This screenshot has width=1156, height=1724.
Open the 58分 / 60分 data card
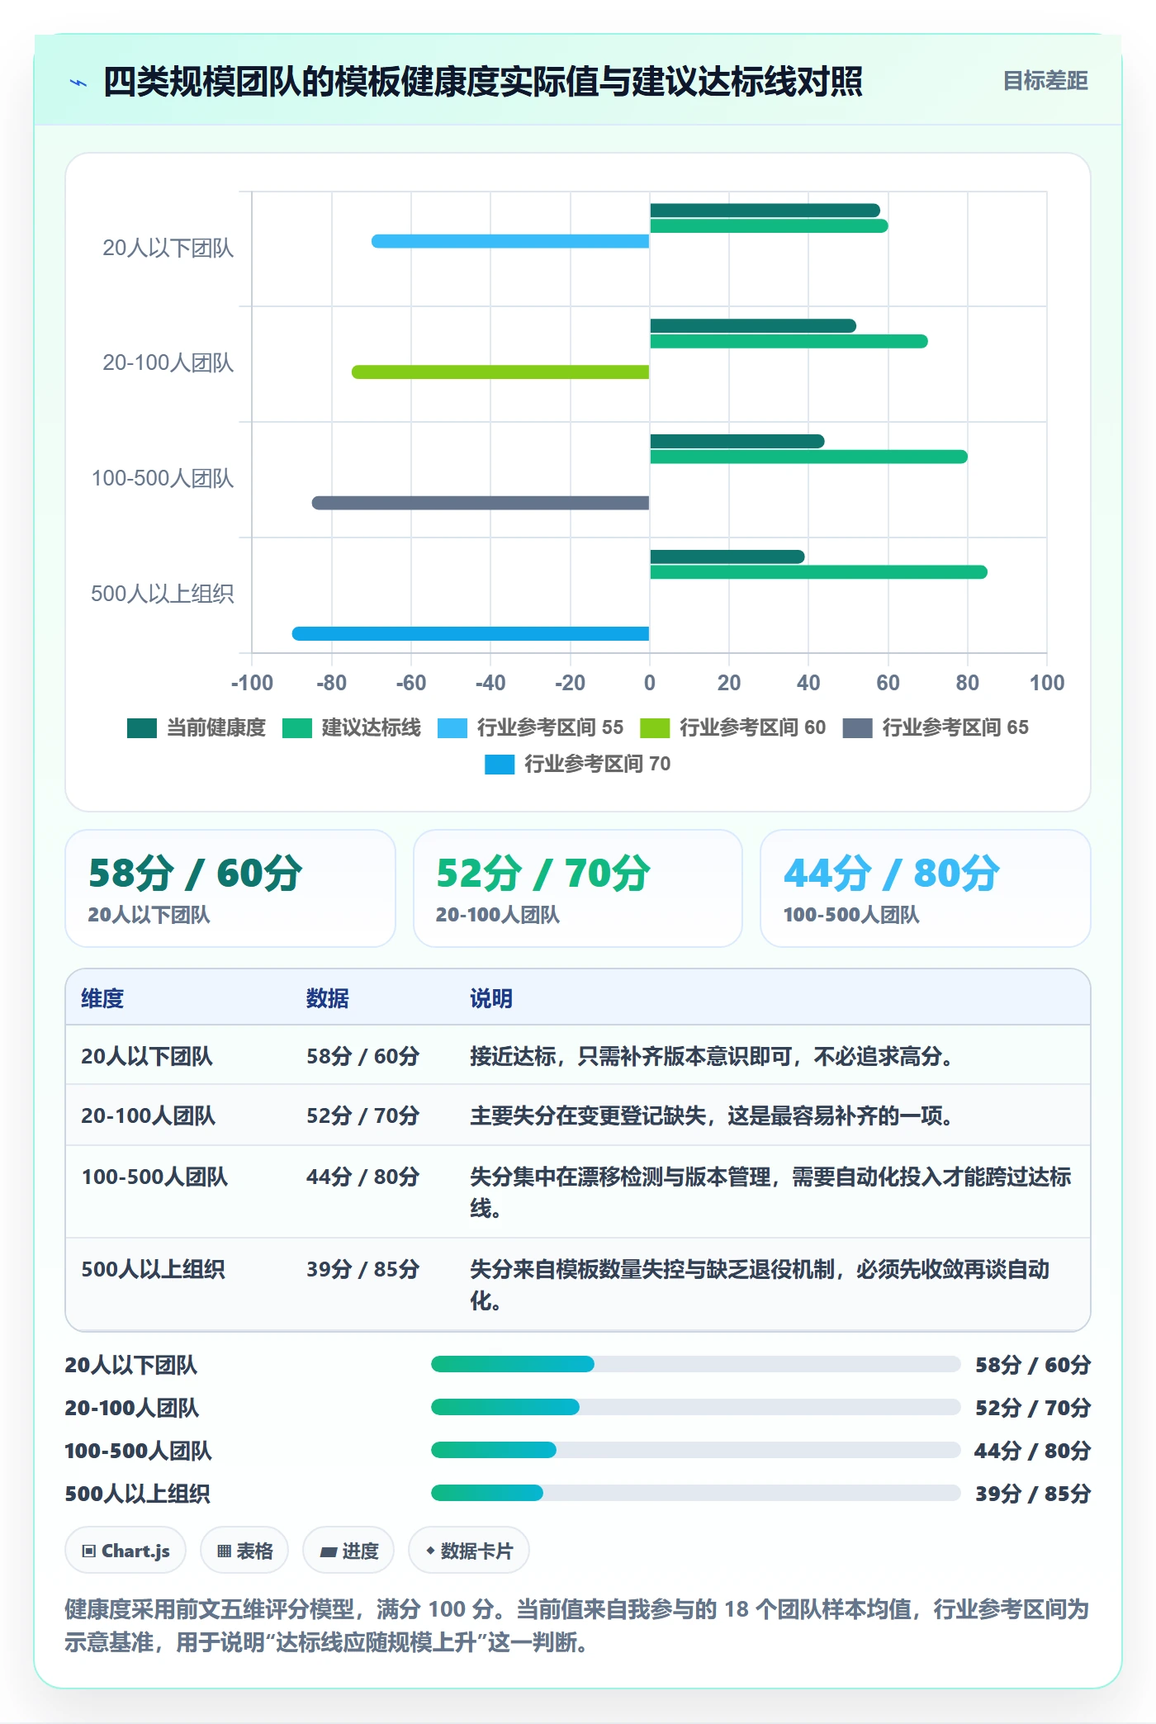point(230,888)
